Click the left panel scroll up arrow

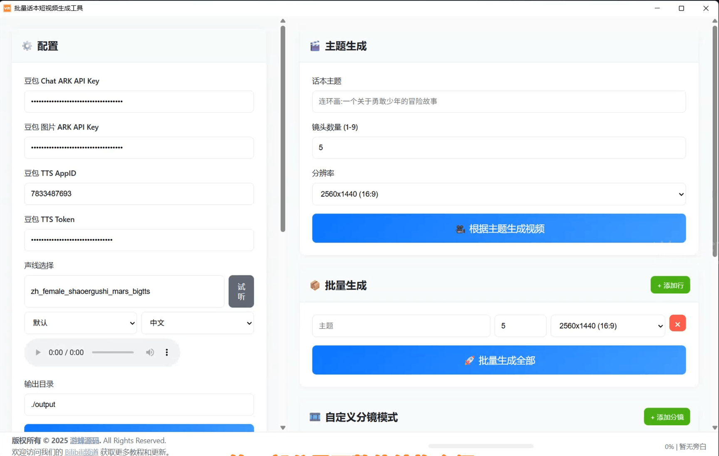(283, 21)
